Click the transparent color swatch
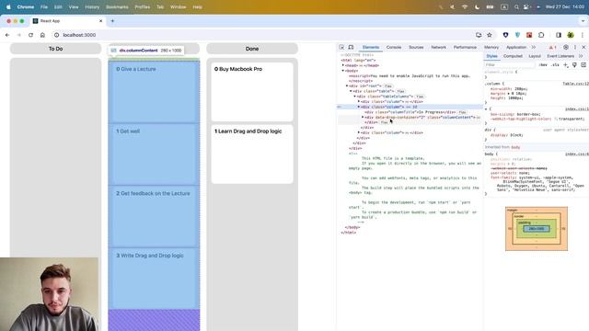This screenshot has height=331, width=589. pos(556,119)
